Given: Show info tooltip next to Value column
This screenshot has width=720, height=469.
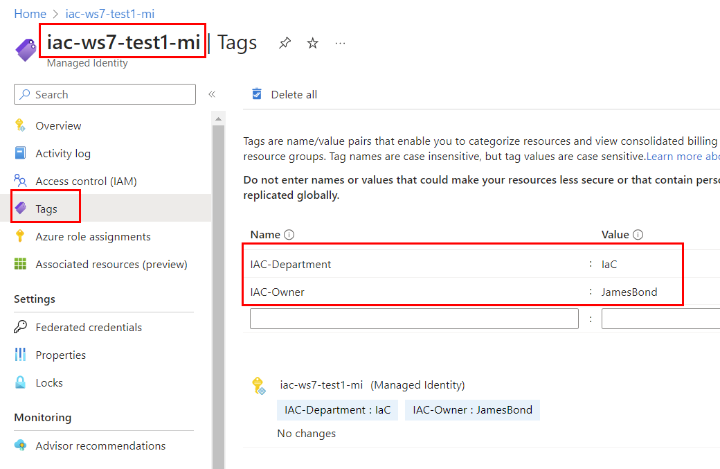Looking at the screenshot, I should [x=638, y=235].
